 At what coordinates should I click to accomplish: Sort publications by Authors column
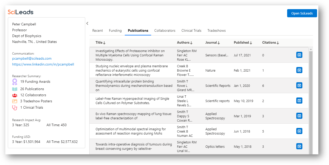click(185, 43)
